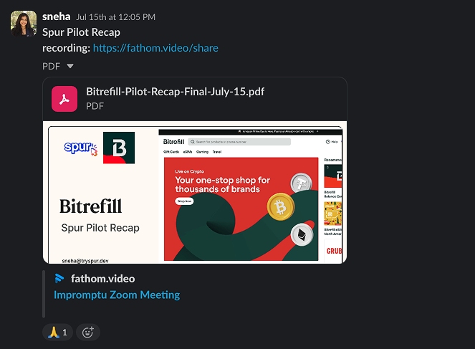Click the fathom.video logo icon
The image size is (475, 349).
59,279
